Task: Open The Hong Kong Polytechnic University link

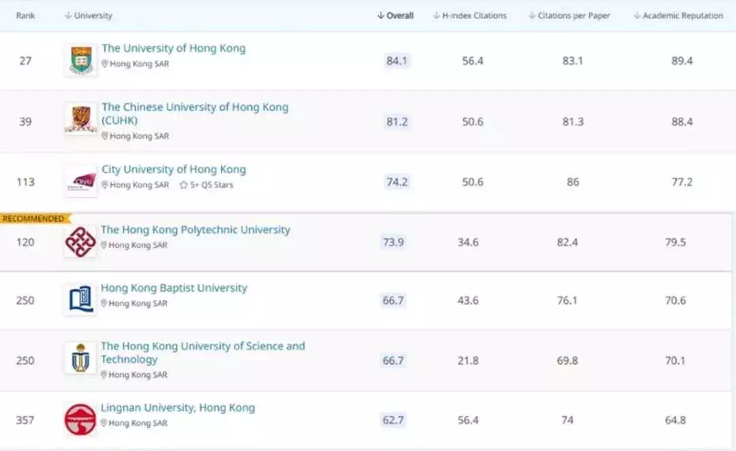Action: point(195,230)
